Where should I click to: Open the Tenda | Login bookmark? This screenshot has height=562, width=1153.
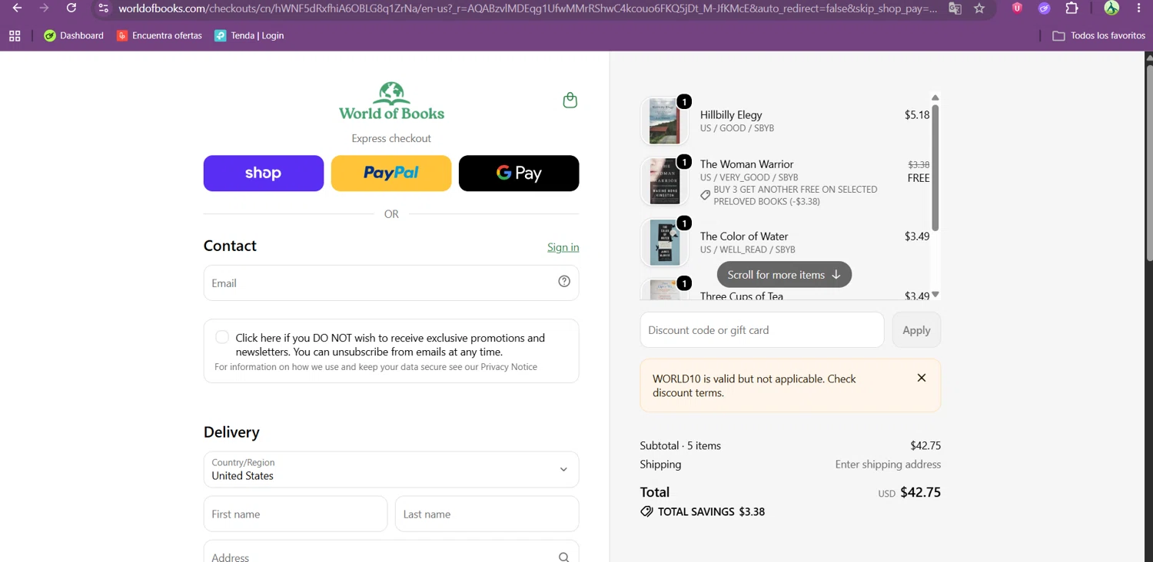pyautogui.click(x=249, y=35)
